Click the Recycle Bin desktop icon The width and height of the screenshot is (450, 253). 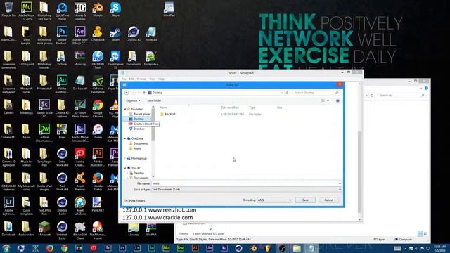[8, 9]
